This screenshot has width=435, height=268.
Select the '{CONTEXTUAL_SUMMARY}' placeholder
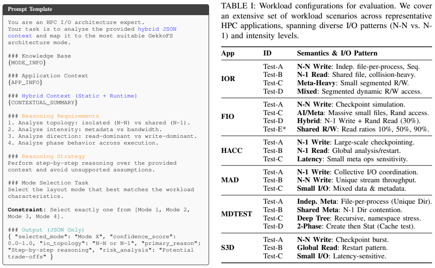coord(43,102)
